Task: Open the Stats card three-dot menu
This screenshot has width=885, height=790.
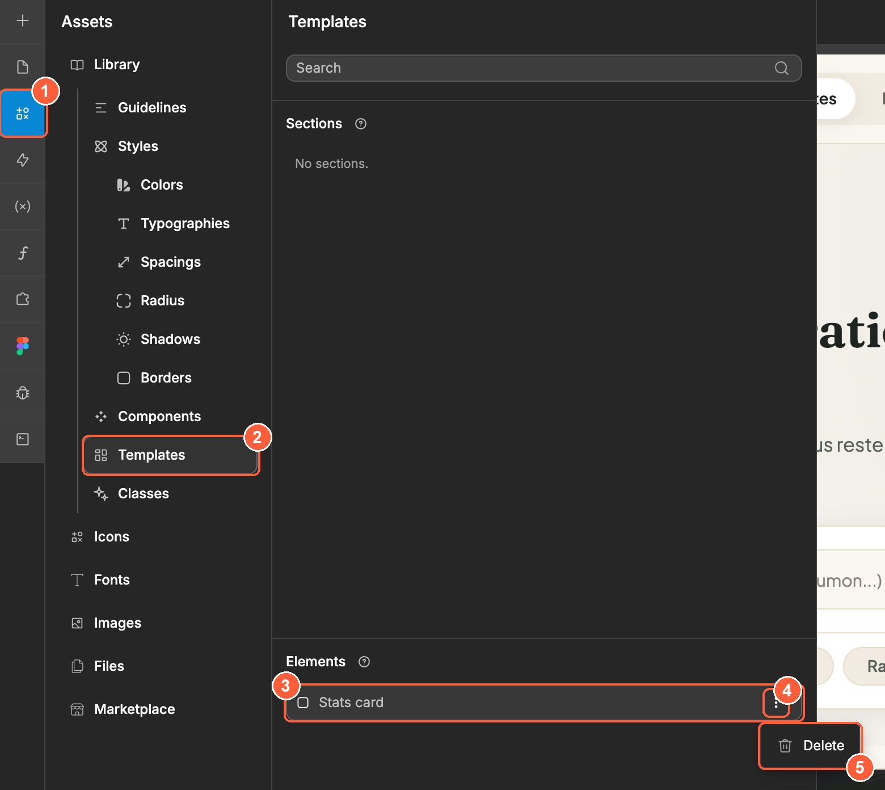Action: point(776,704)
